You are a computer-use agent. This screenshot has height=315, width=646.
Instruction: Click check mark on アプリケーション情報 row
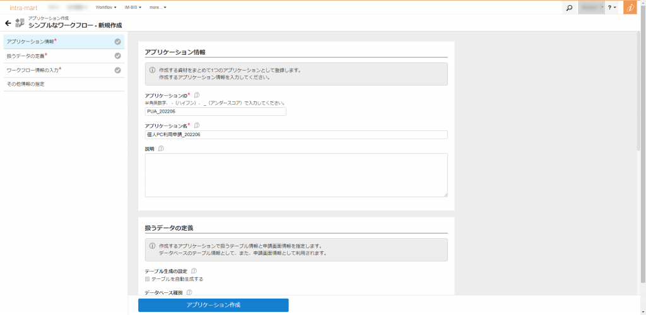click(x=117, y=42)
